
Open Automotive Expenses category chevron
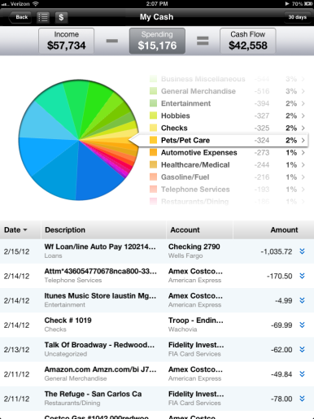click(303, 152)
